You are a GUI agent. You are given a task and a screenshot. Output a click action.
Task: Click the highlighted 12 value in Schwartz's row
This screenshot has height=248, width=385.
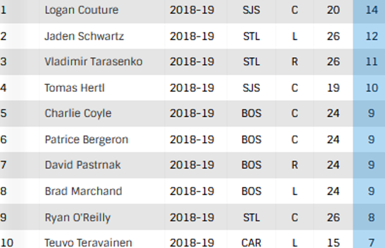(371, 36)
